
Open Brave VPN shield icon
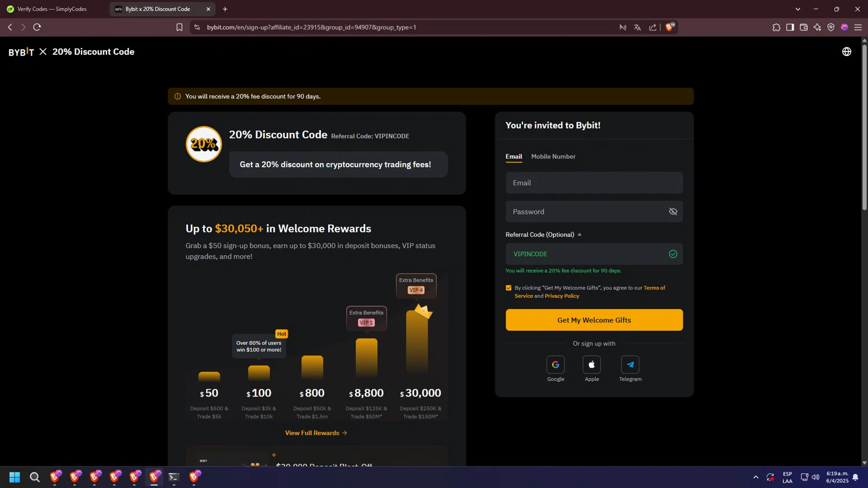(831, 27)
